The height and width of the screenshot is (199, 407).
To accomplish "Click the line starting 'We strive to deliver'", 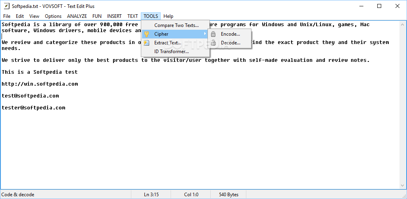I will coord(186,60).
